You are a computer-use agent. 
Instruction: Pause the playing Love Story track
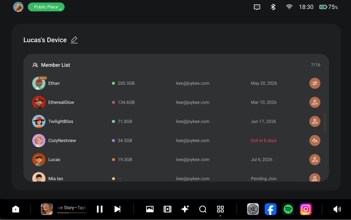click(x=99, y=209)
